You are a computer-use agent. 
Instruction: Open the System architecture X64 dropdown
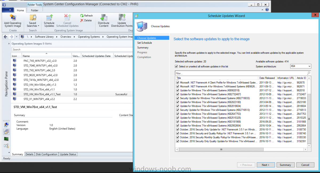[x=301, y=66]
